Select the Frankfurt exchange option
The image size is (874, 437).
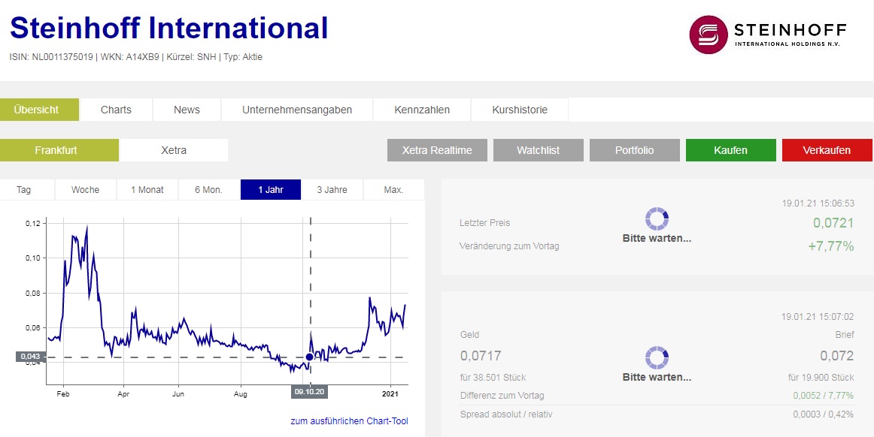(59, 150)
